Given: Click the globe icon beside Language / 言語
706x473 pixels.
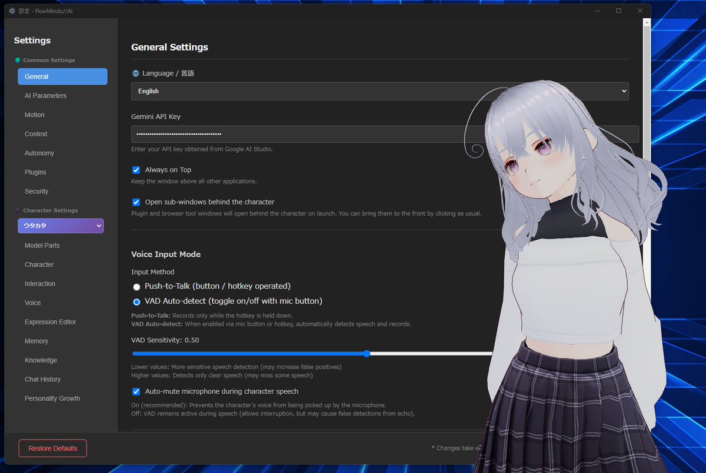Looking at the screenshot, I should 135,73.
